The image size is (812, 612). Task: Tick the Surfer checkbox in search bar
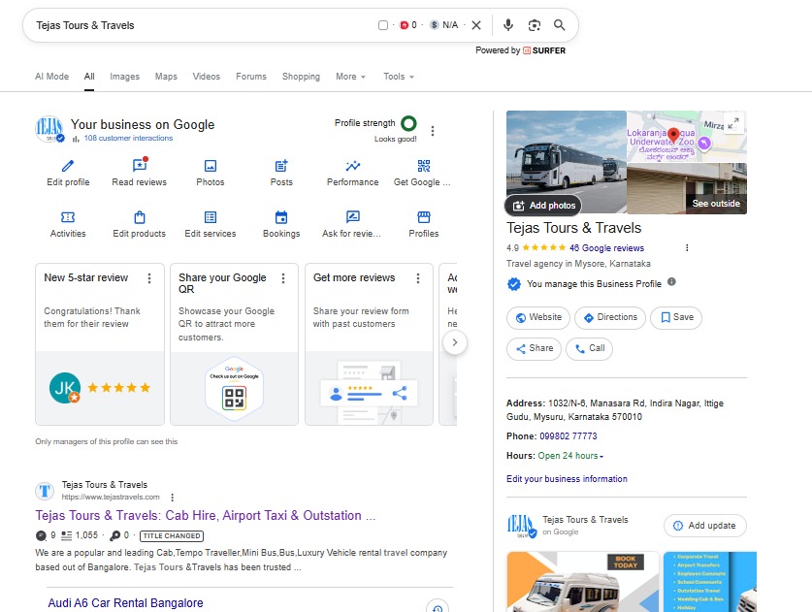point(383,25)
